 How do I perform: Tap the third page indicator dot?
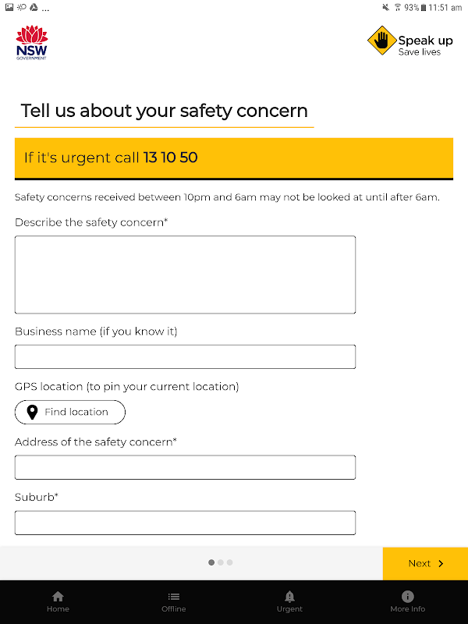[230, 562]
